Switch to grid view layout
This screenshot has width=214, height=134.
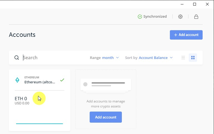193,58
